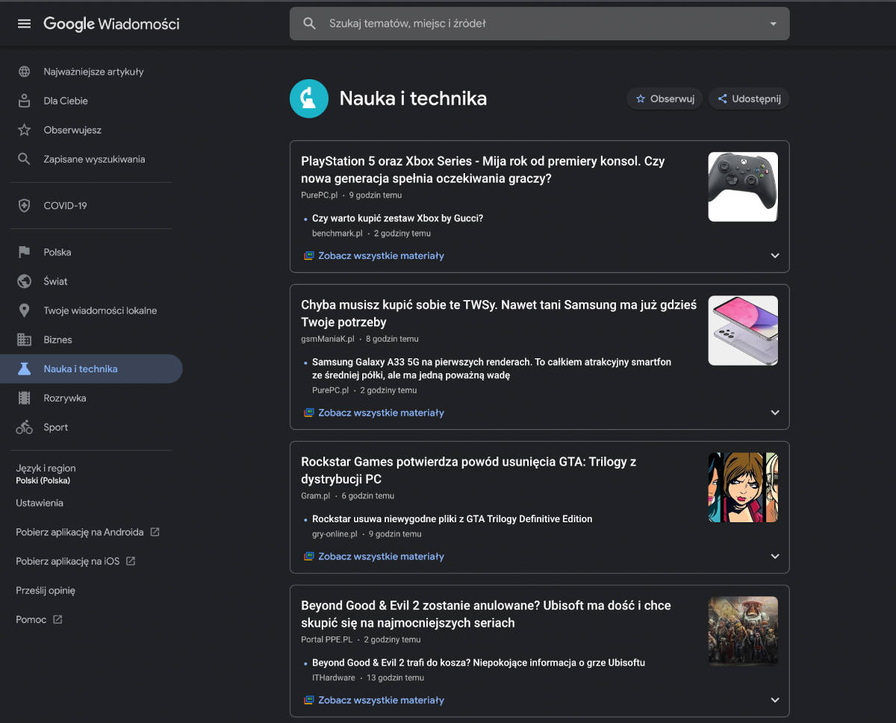Viewport: 896px width, 723px height.
Task: Click the full coverage icon under TWS Samsung story
Action: point(308,413)
